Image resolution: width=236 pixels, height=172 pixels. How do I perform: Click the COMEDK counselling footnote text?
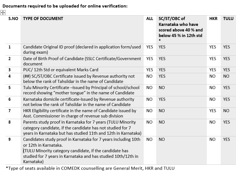[x=90, y=168]
